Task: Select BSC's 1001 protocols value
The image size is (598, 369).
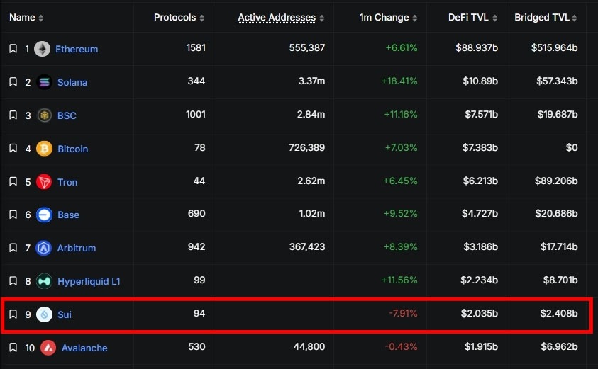Action: click(196, 114)
